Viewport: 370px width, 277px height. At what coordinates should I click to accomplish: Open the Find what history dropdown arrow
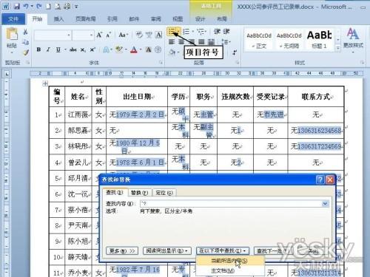[x=325, y=204]
